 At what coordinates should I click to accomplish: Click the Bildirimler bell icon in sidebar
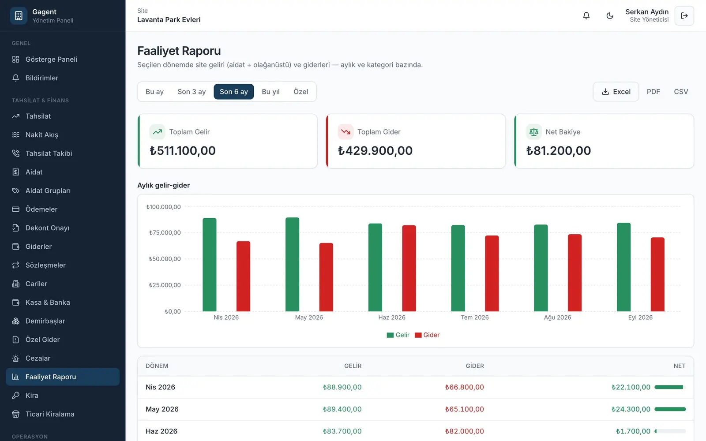[16, 78]
